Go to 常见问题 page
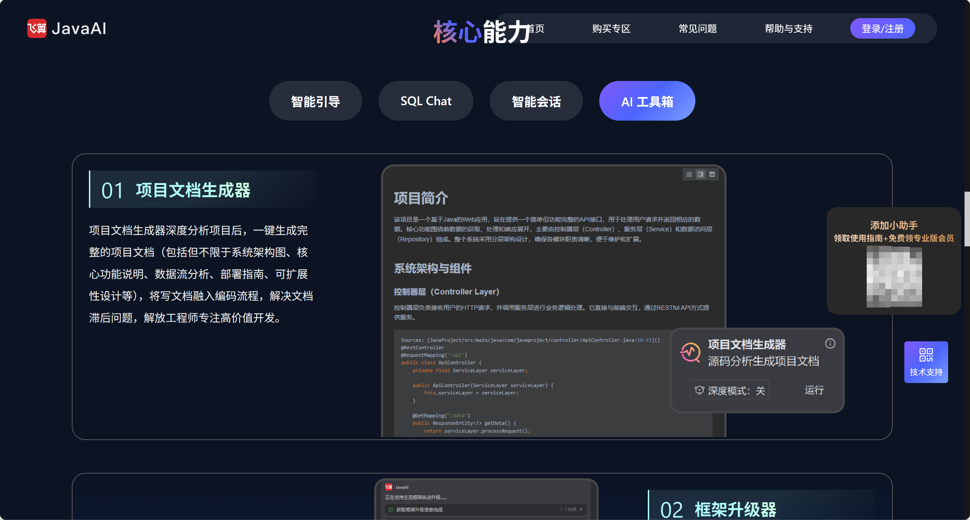The width and height of the screenshot is (970, 520). 697,29
